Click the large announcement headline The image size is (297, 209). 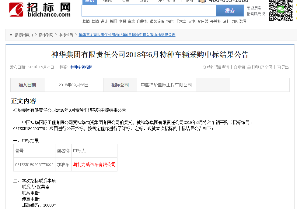tap(150, 55)
